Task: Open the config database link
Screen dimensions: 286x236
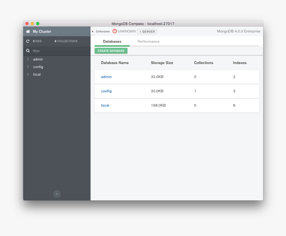Action: [106, 91]
